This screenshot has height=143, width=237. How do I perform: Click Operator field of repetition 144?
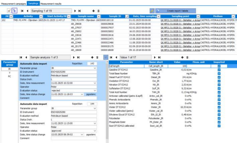click(74, 127)
